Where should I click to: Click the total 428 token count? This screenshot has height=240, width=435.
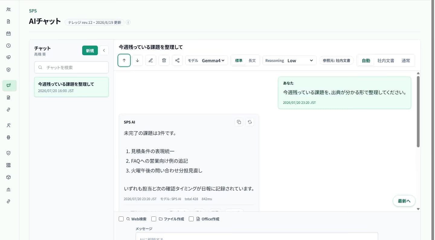pyautogui.click(x=192, y=199)
